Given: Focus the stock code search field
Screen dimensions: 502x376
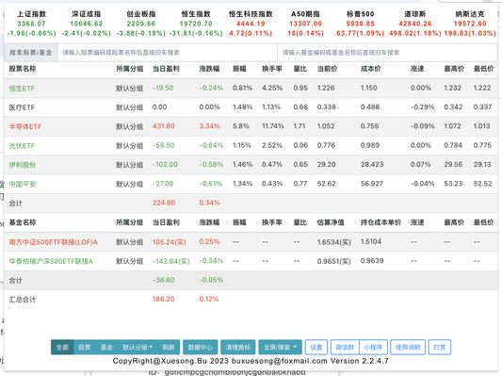Looking at the screenshot, I should coord(167,53).
